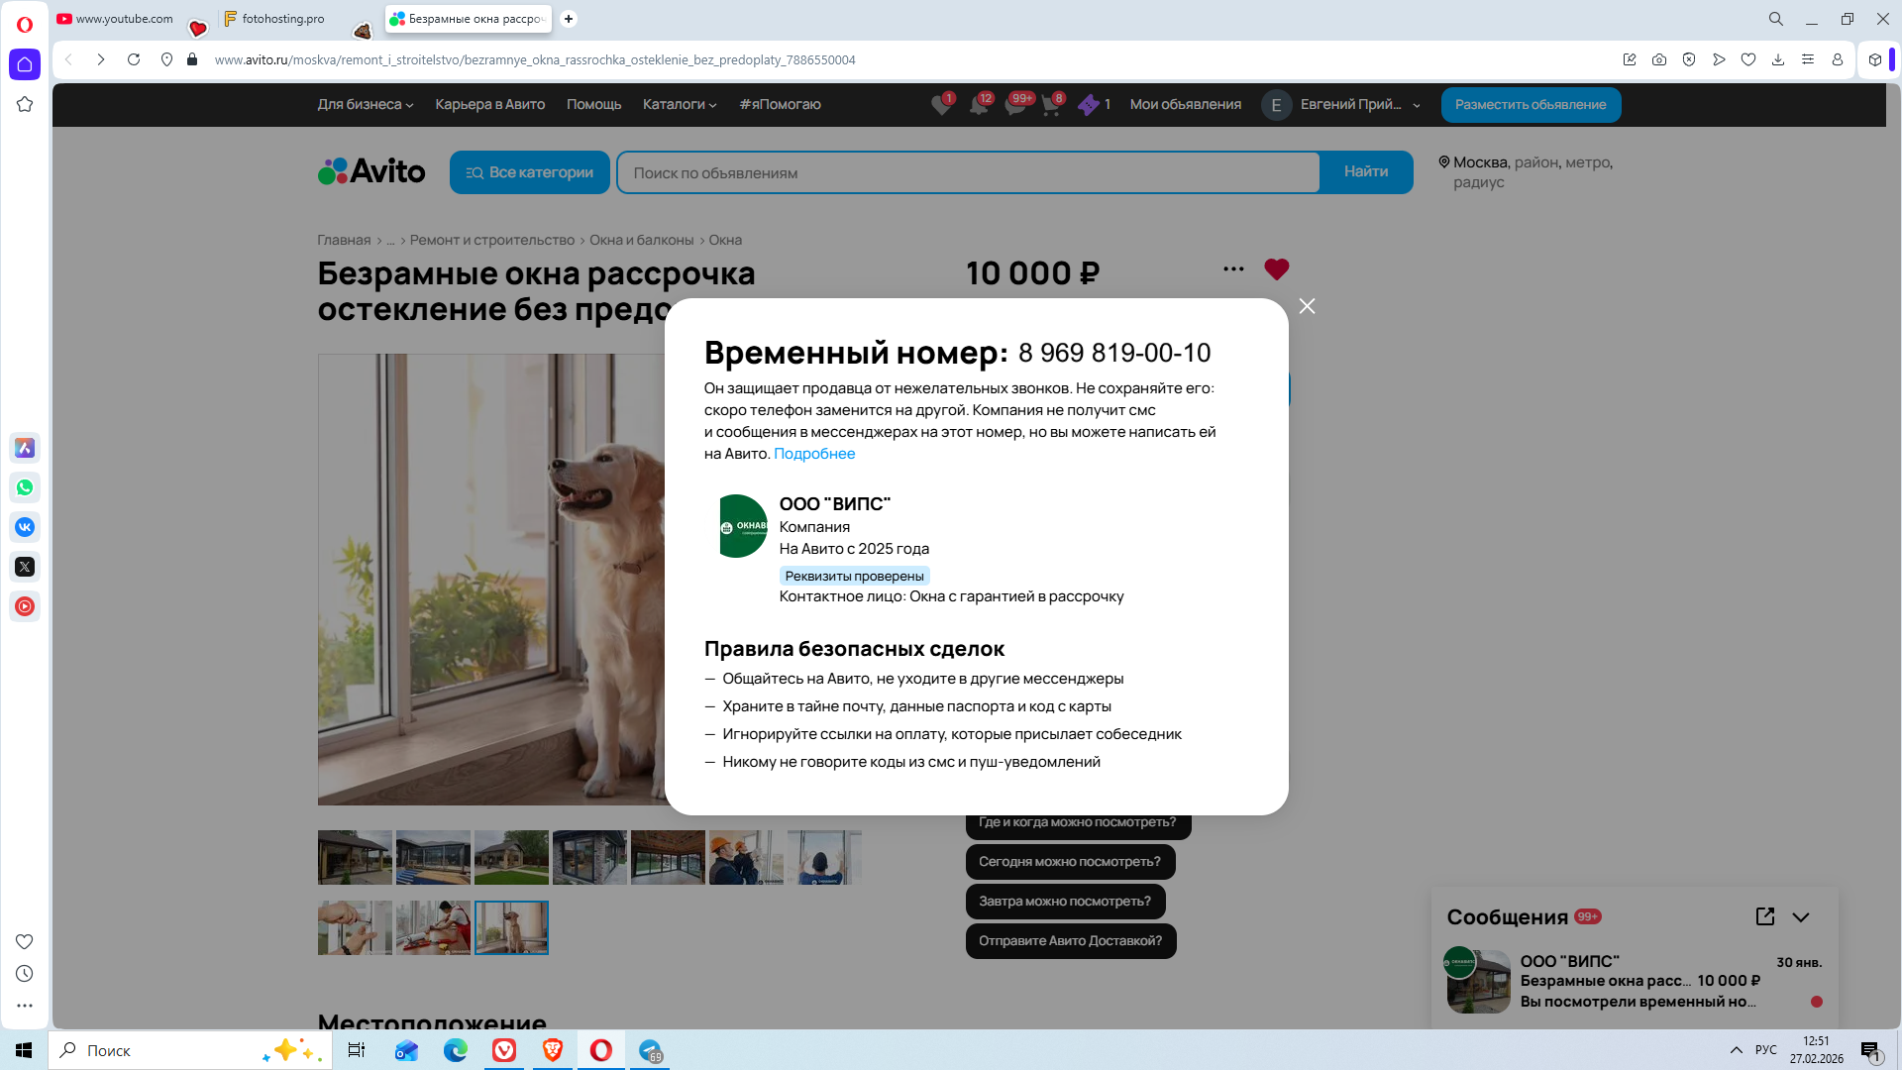Take snapshot with camera icon
Screen dimensions: 1902x1070
point(1659,59)
